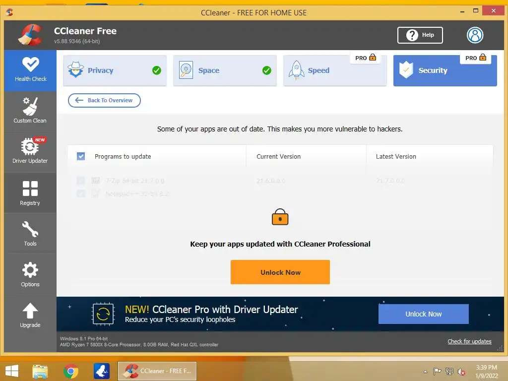Click the Latest Version column header
Screen dimensions: 508x381
pyautogui.click(x=396, y=156)
